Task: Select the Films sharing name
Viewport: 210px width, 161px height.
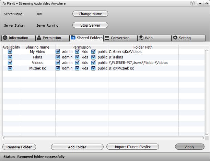Action: pos(37,57)
